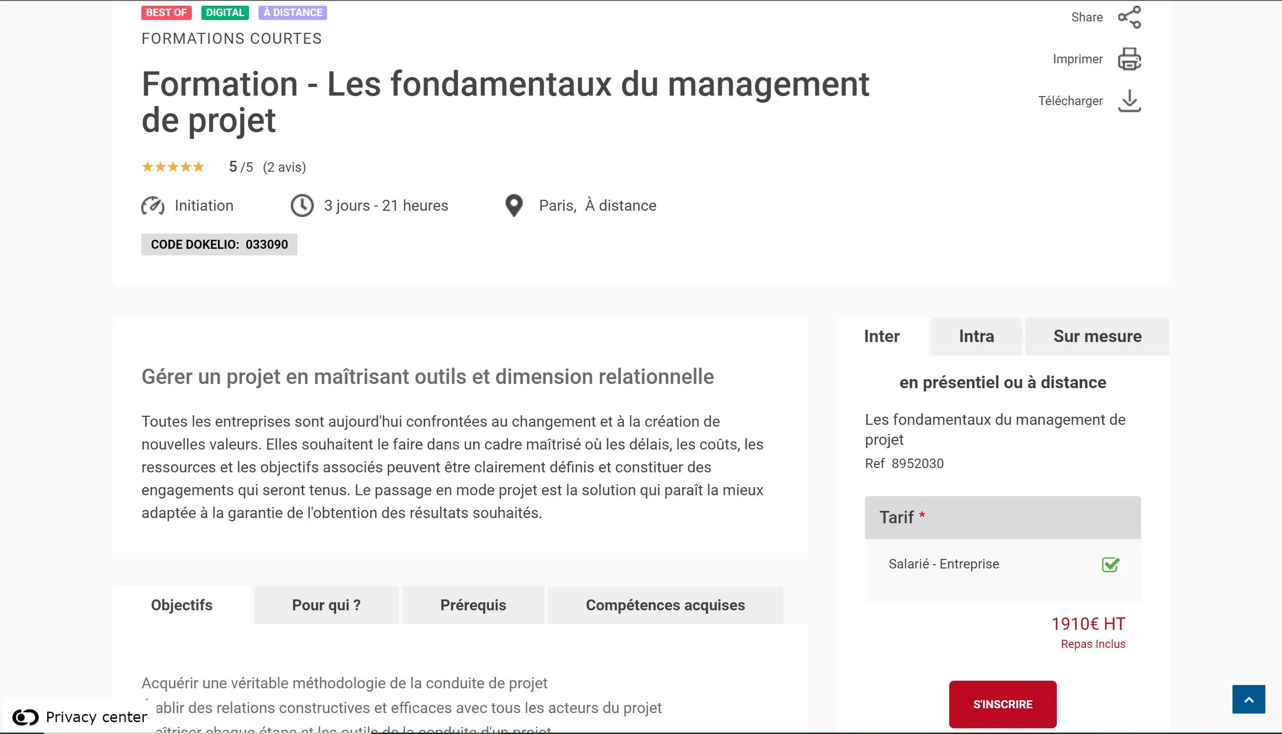The image size is (1282, 734).
Task: Click the S'INSCRIRE button
Action: [1002, 704]
